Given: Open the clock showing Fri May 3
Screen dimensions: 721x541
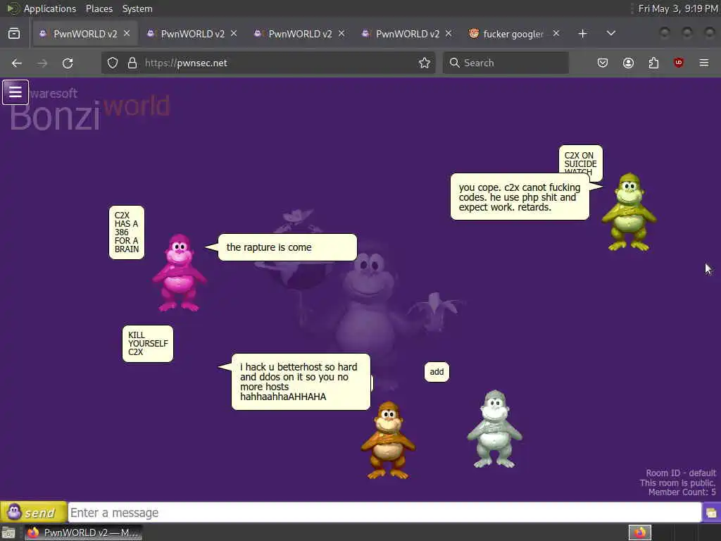Looking at the screenshot, I should (x=678, y=8).
